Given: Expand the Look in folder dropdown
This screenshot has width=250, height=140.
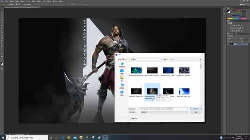Looking at the screenshot, I should pyautogui.click(x=161, y=59).
